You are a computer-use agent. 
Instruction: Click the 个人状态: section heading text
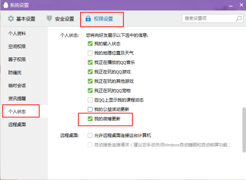69,35
